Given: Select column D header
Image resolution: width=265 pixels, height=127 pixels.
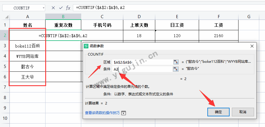Looking at the screenshot, I should coord(139,16).
